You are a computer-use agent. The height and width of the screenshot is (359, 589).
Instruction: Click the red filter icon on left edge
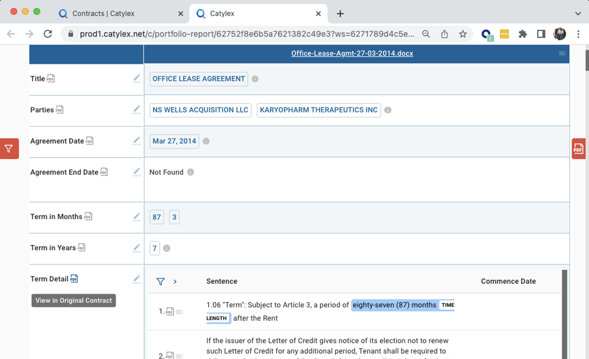click(x=9, y=149)
